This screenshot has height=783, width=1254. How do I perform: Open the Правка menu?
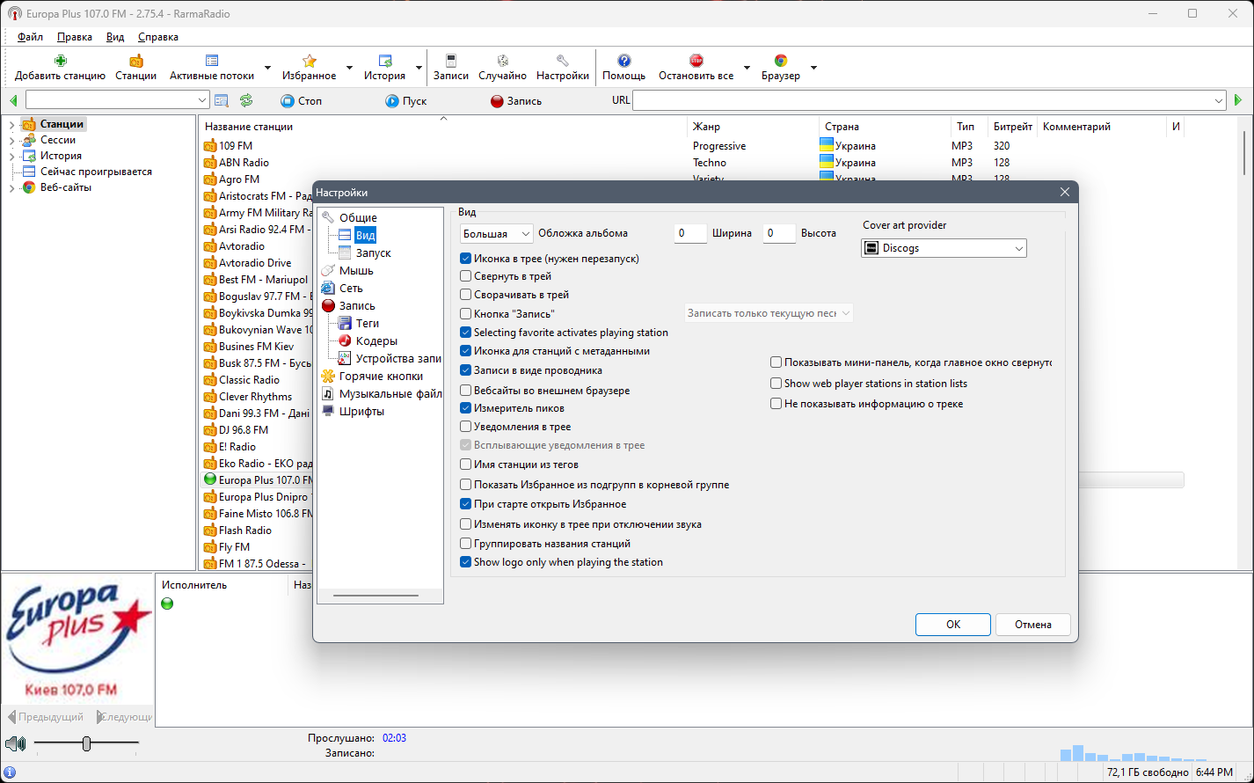point(75,37)
